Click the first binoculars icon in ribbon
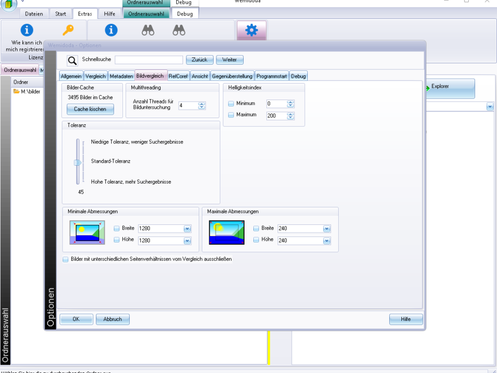This screenshot has height=373, width=497. click(x=148, y=31)
